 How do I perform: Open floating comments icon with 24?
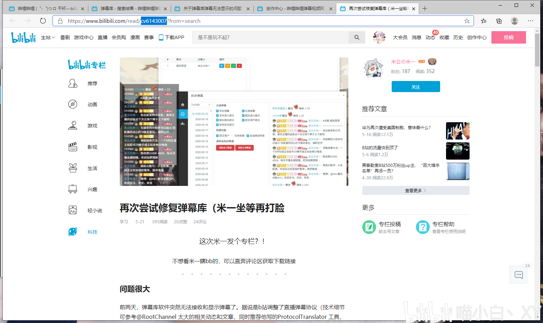519,275
